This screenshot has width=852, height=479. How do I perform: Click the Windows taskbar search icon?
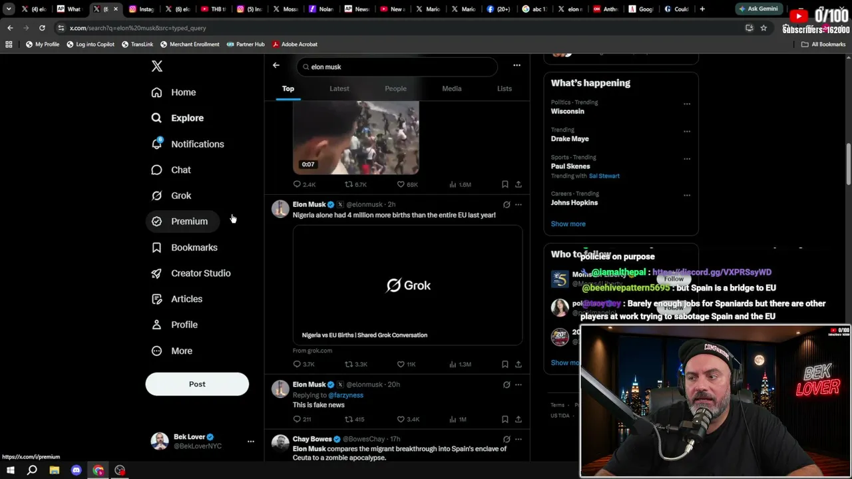click(x=32, y=470)
